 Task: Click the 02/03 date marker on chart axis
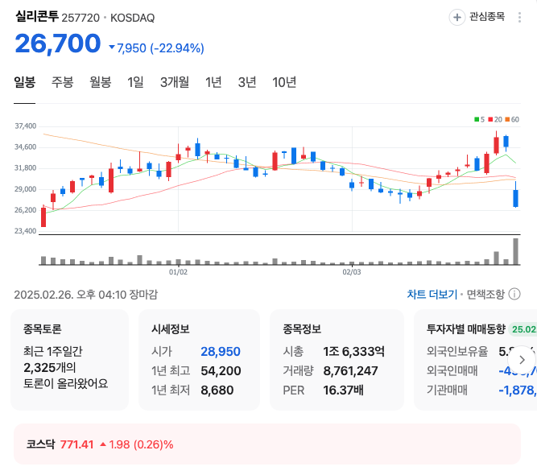[352, 272]
